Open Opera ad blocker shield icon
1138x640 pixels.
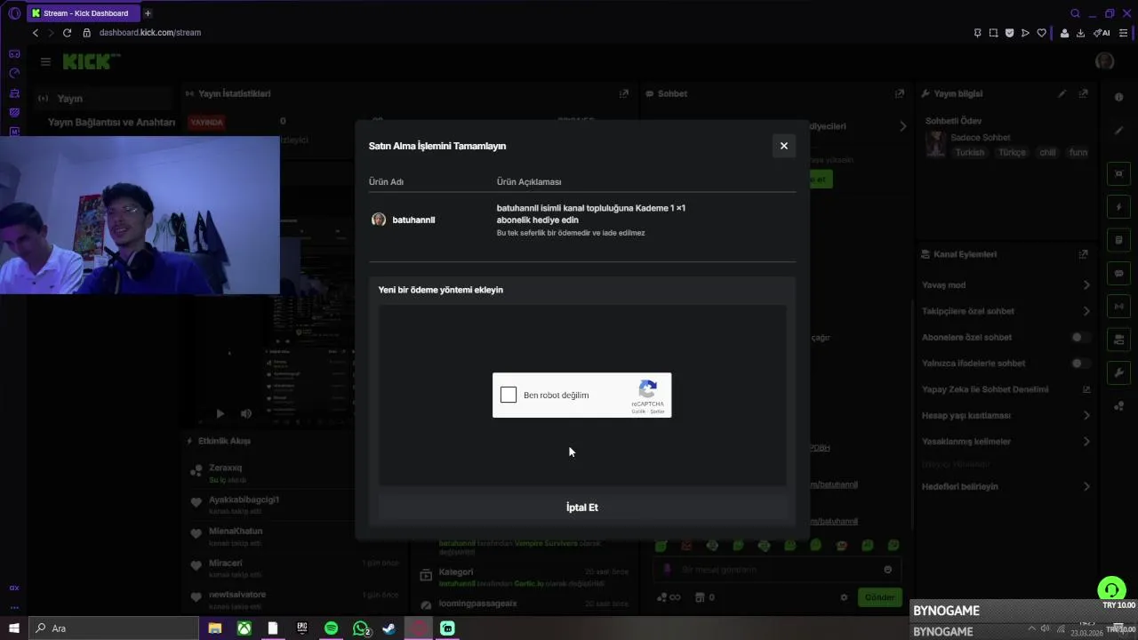(1009, 33)
